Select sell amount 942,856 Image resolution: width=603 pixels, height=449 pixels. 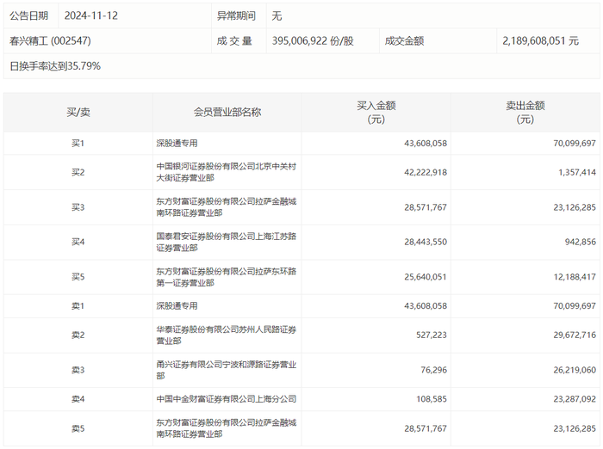coord(581,242)
